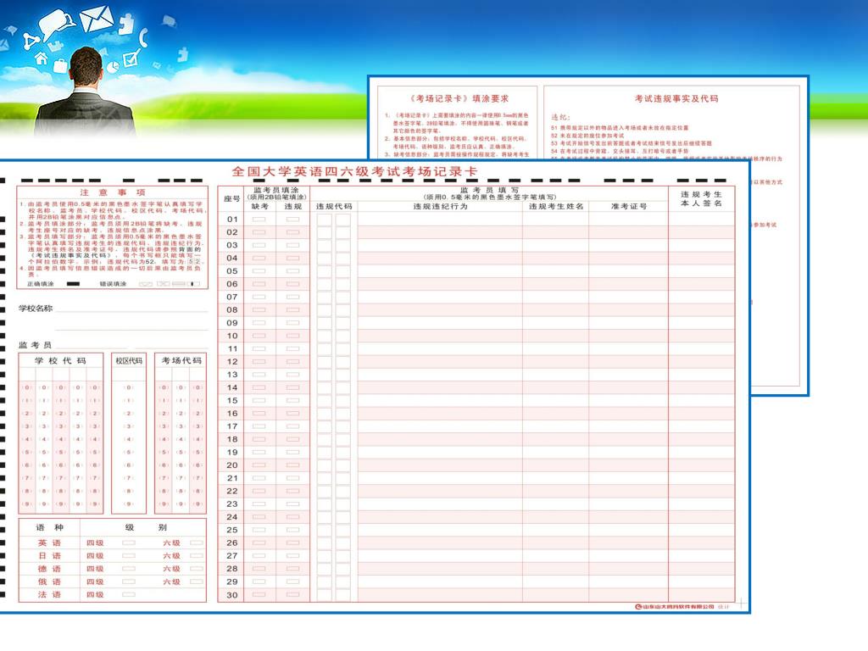The width and height of the screenshot is (868, 651).
Task: Click 考试违规事实及代码 heading on back card
Action: (676, 98)
